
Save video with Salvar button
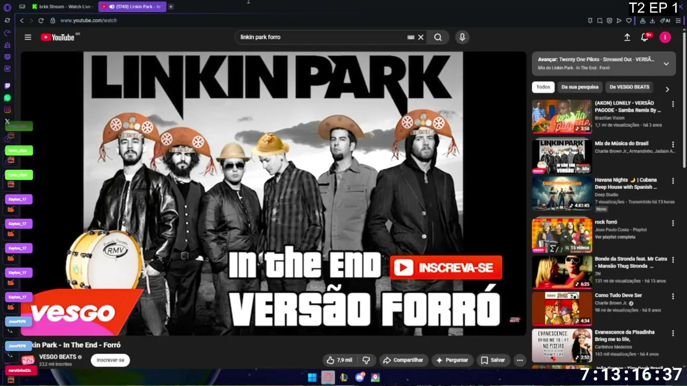(x=493, y=360)
